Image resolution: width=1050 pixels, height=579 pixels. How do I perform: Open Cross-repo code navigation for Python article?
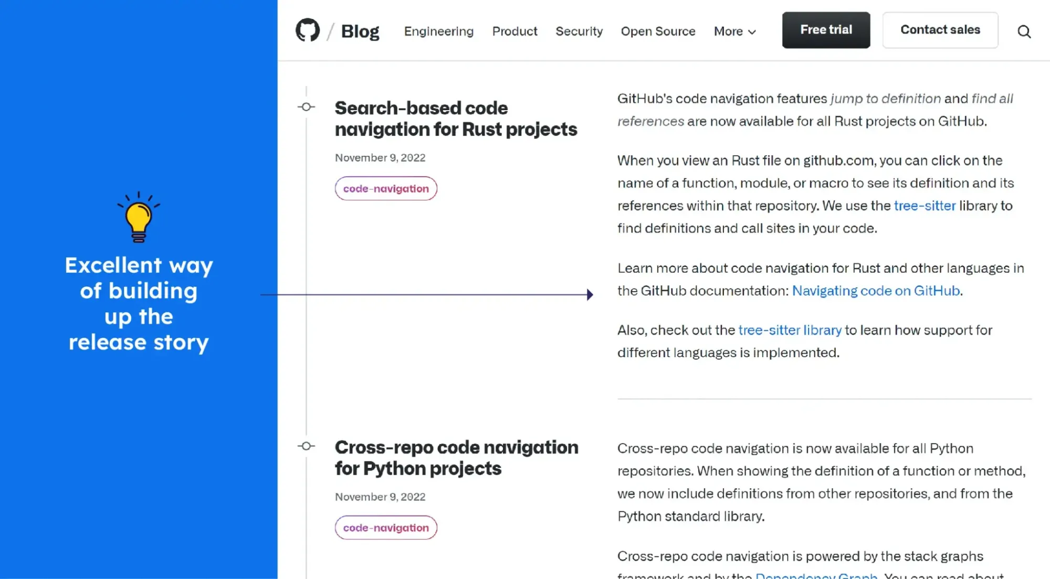pyautogui.click(x=456, y=458)
